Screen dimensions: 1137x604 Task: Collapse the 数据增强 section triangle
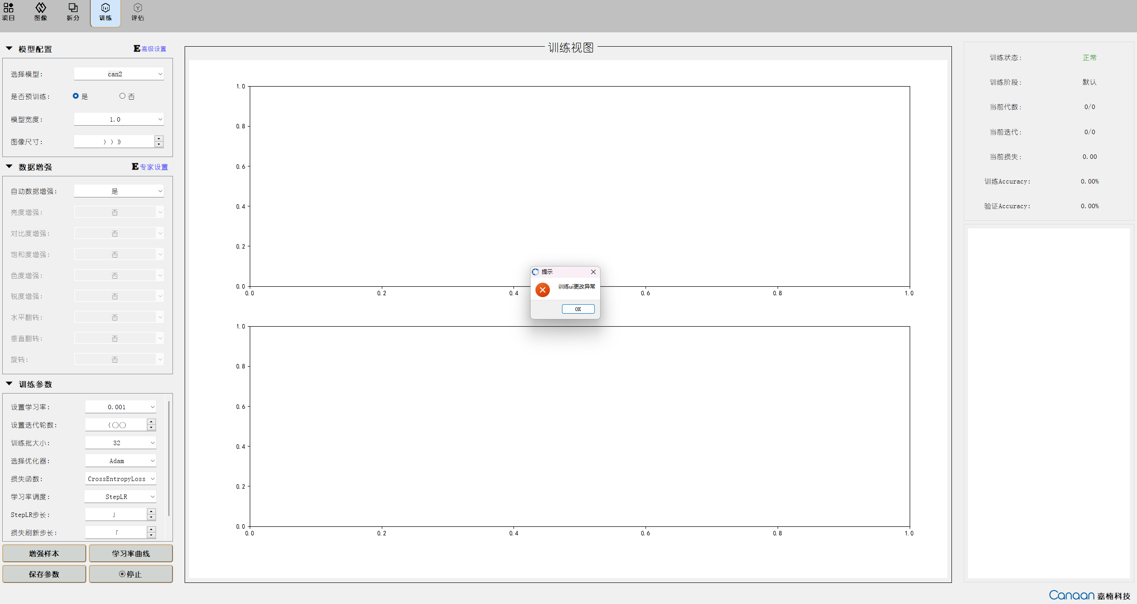click(x=9, y=166)
